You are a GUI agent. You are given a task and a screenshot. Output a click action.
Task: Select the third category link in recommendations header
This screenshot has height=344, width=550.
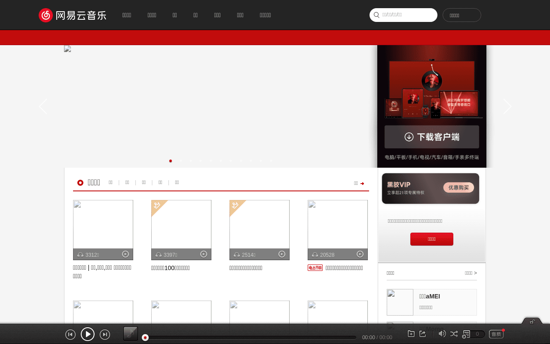[x=144, y=182]
